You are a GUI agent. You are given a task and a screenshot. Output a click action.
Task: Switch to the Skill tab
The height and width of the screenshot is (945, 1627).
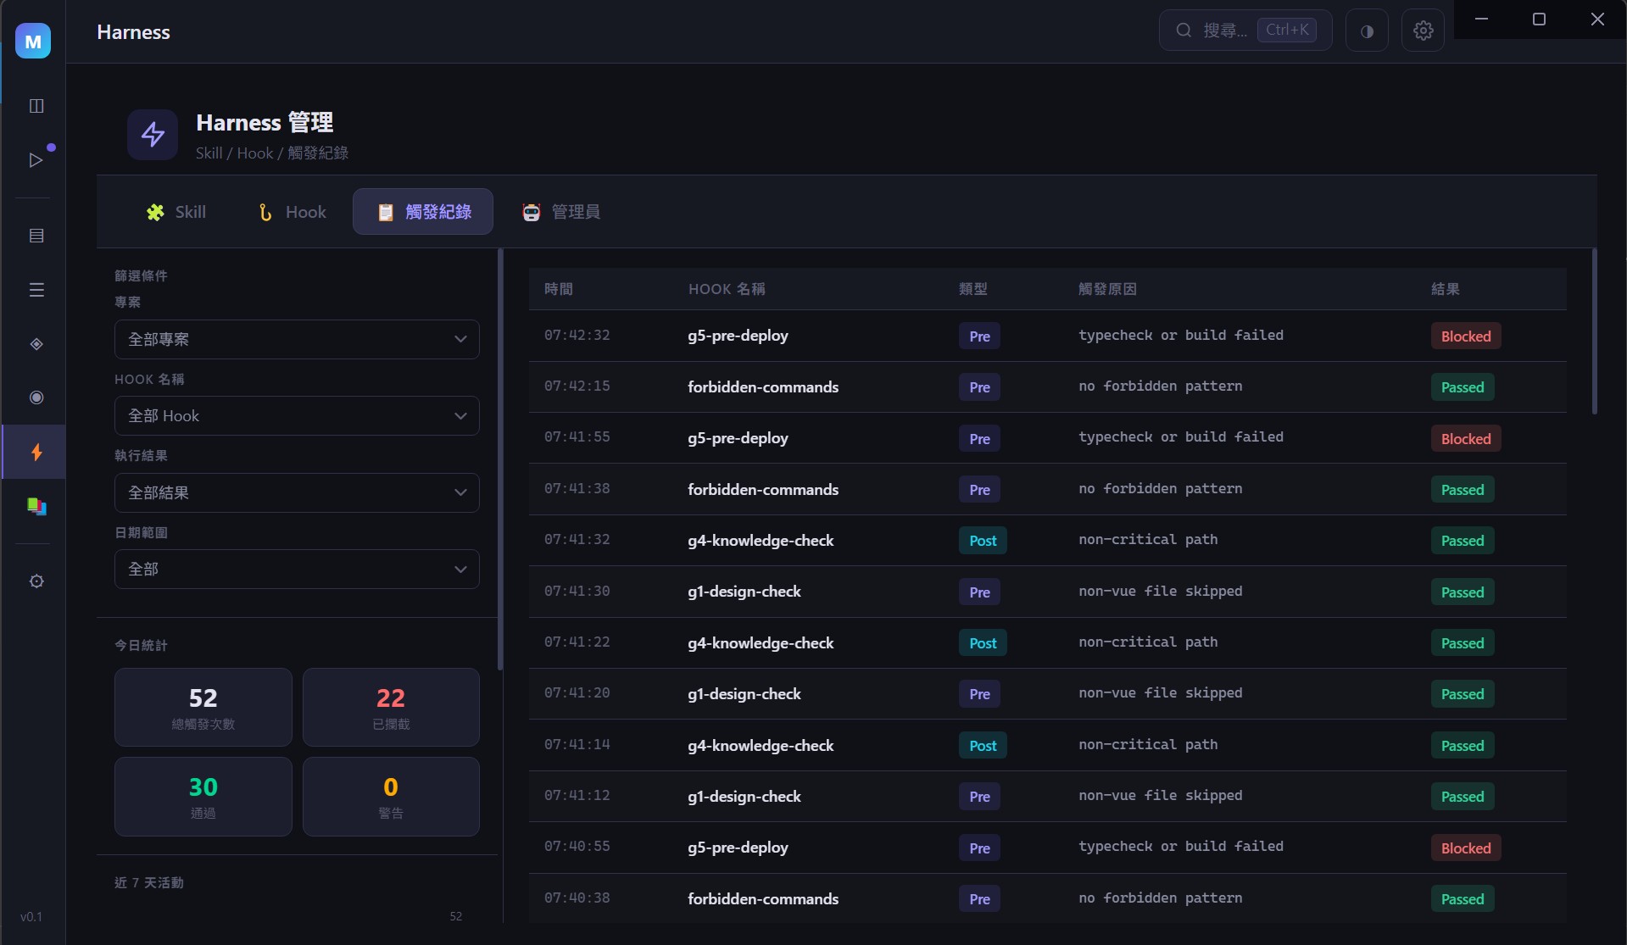tap(176, 212)
